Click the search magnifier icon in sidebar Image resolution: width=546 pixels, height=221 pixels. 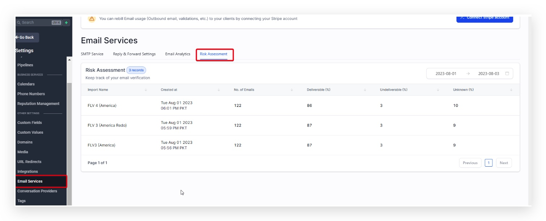(x=19, y=22)
